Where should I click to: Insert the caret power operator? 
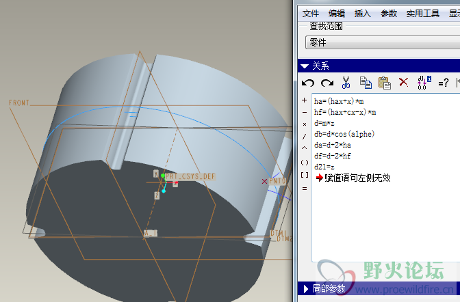tap(304, 148)
